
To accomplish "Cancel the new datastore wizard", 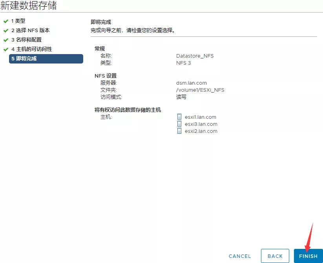I will pyautogui.click(x=239, y=256).
